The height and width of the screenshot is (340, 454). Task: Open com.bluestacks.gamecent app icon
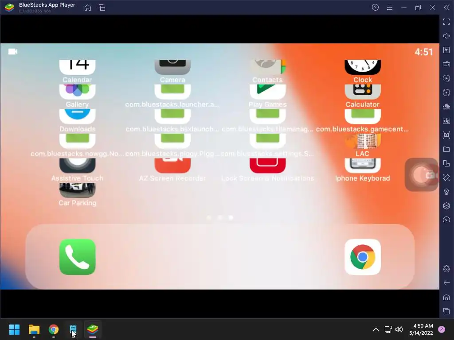click(363, 116)
